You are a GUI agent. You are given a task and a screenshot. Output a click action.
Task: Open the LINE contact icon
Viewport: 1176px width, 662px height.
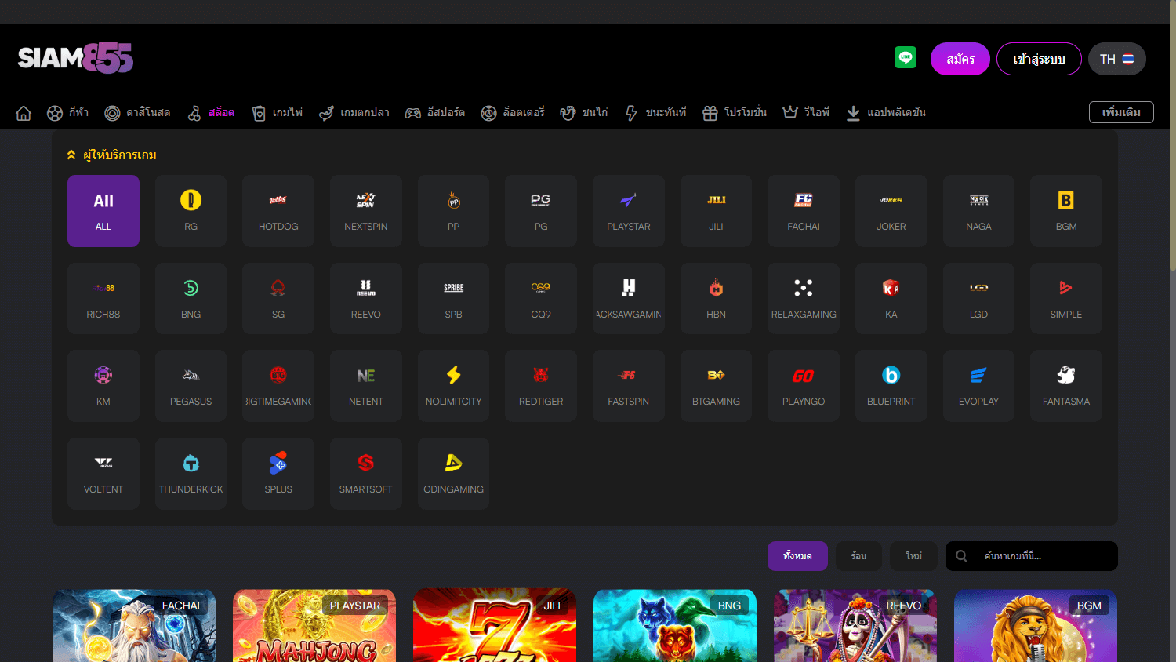pyautogui.click(x=906, y=57)
